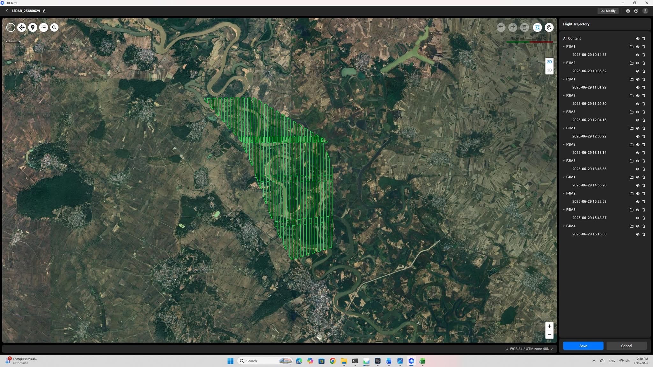Toggle eye for 2025-06-29 10:35:52
This screenshot has width=653, height=367.
(x=637, y=71)
